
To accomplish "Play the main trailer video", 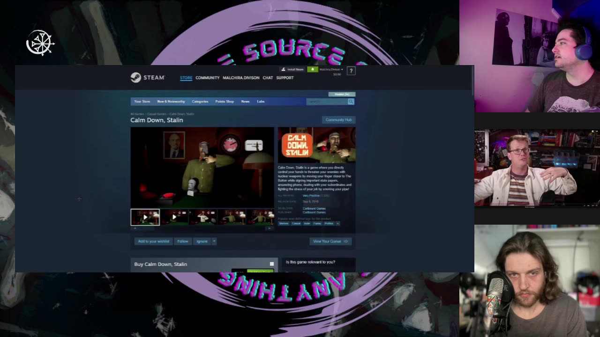I will coord(202,167).
